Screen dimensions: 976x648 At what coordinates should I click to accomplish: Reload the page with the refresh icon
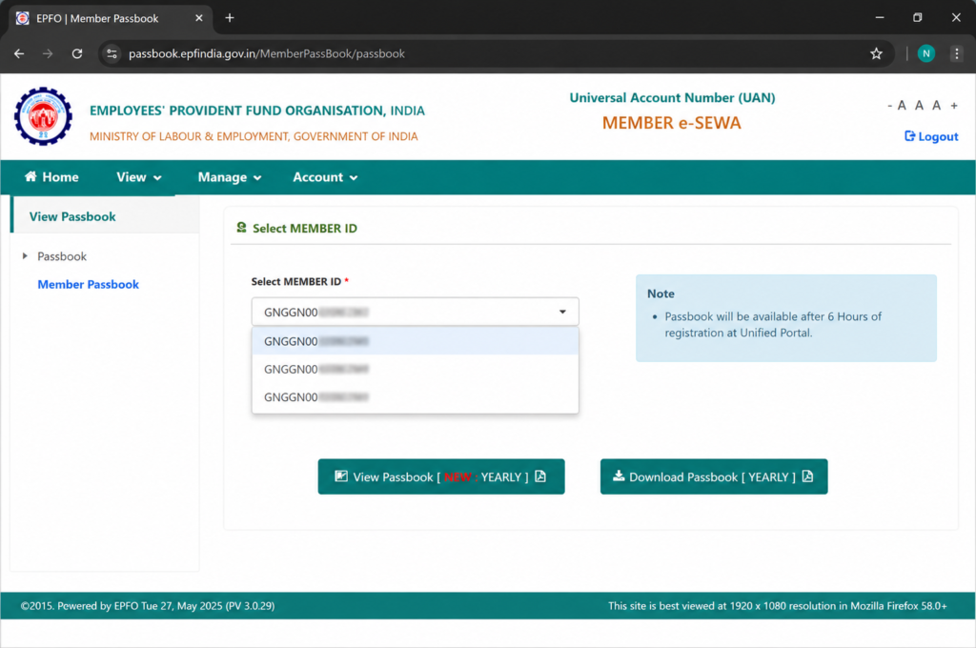[x=77, y=53]
